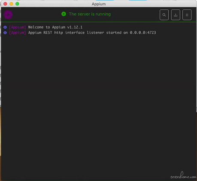Click the green server status play icon
The image size is (197, 181).
pos(64,14)
